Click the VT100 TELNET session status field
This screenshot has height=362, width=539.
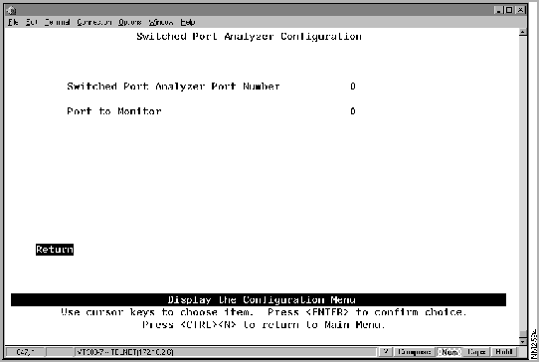225,352
